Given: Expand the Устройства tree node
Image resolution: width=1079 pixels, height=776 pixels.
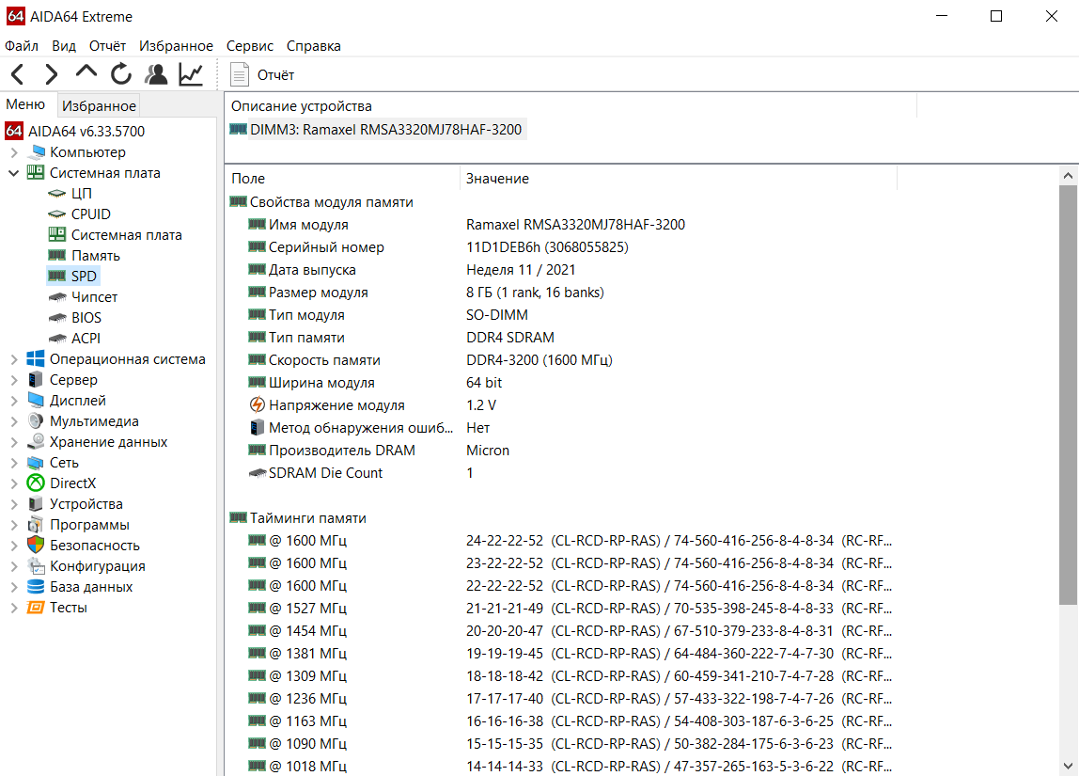Looking at the screenshot, I should [14, 504].
